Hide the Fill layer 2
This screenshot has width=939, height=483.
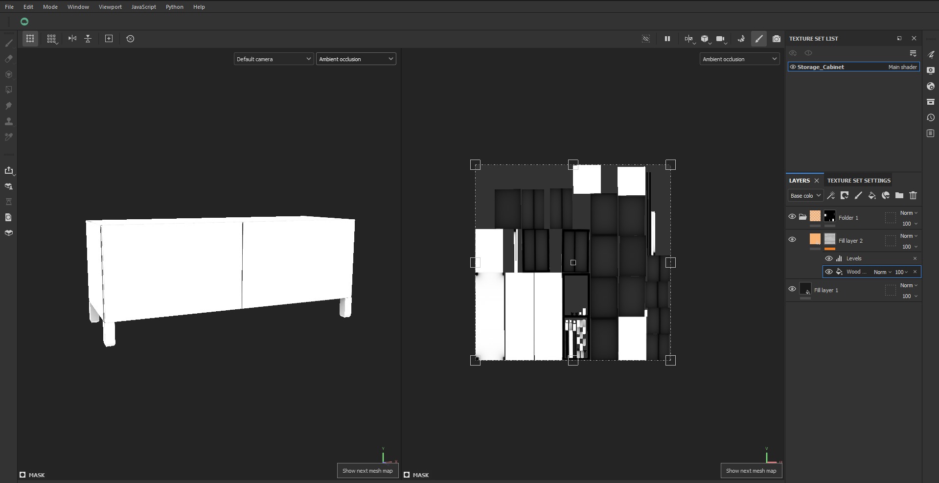pos(792,240)
